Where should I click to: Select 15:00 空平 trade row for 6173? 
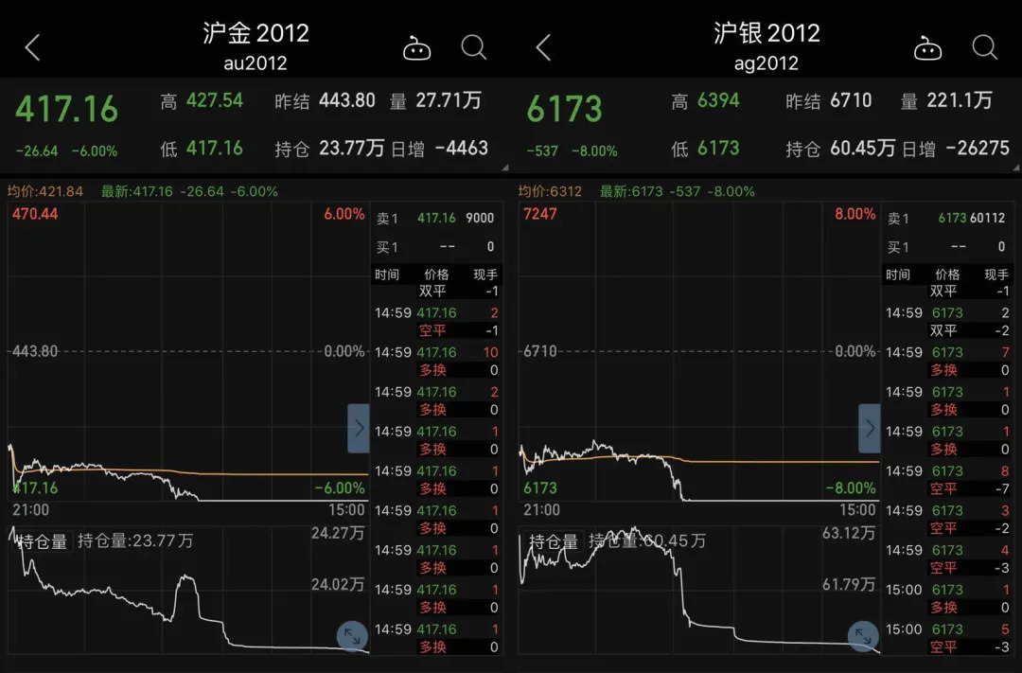coord(947,638)
